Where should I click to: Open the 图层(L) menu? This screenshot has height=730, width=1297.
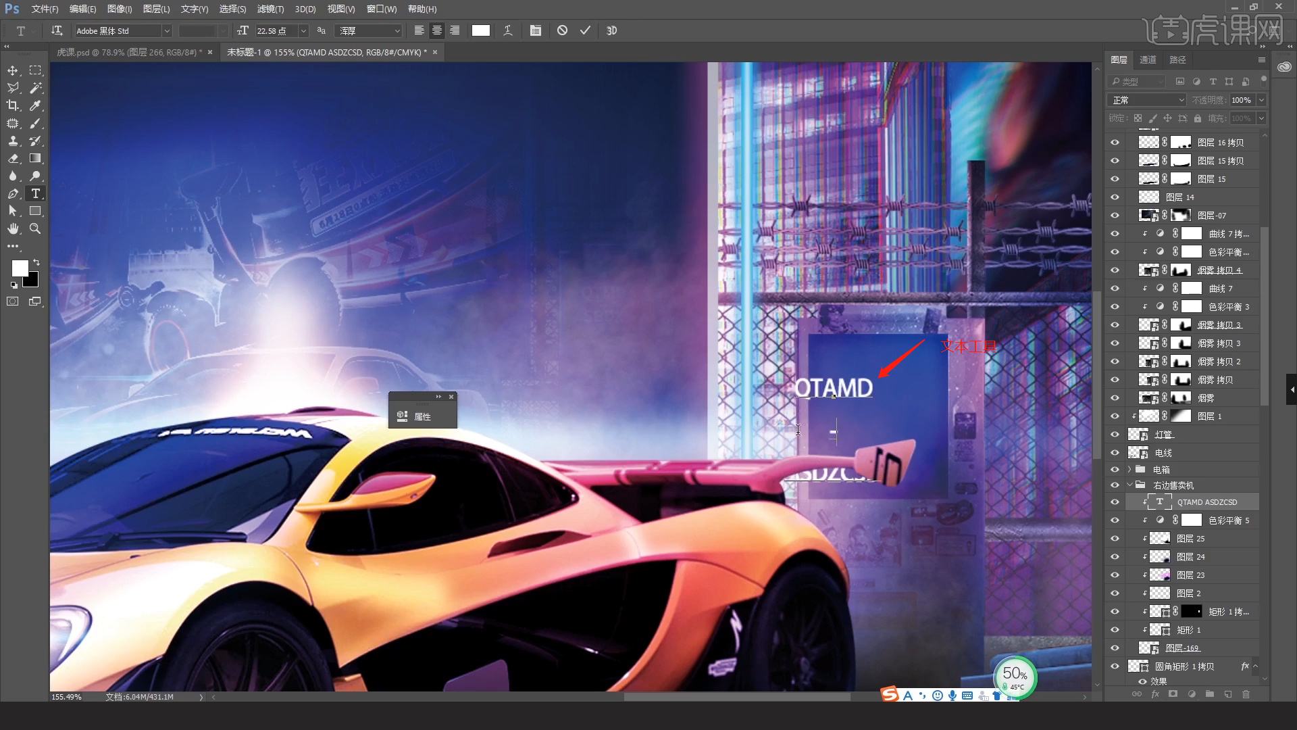pyautogui.click(x=157, y=9)
